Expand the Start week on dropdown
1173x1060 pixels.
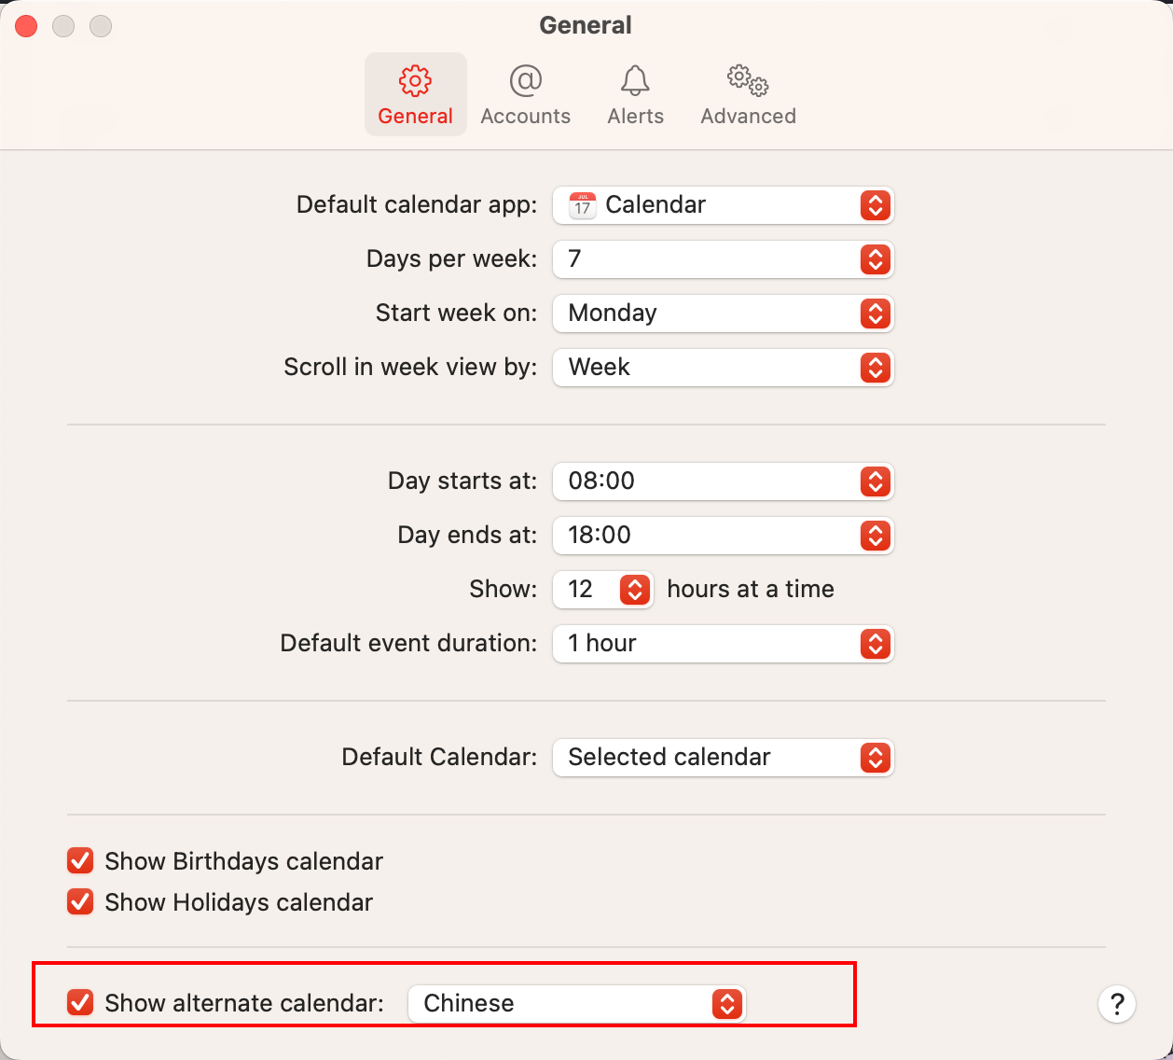pyautogui.click(x=723, y=314)
